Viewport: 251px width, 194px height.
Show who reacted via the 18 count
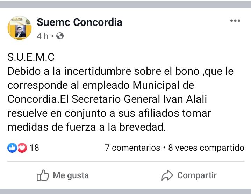coord(34,148)
